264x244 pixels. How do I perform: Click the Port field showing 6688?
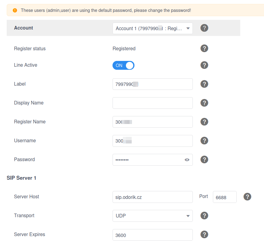pyautogui.click(x=224, y=197)
